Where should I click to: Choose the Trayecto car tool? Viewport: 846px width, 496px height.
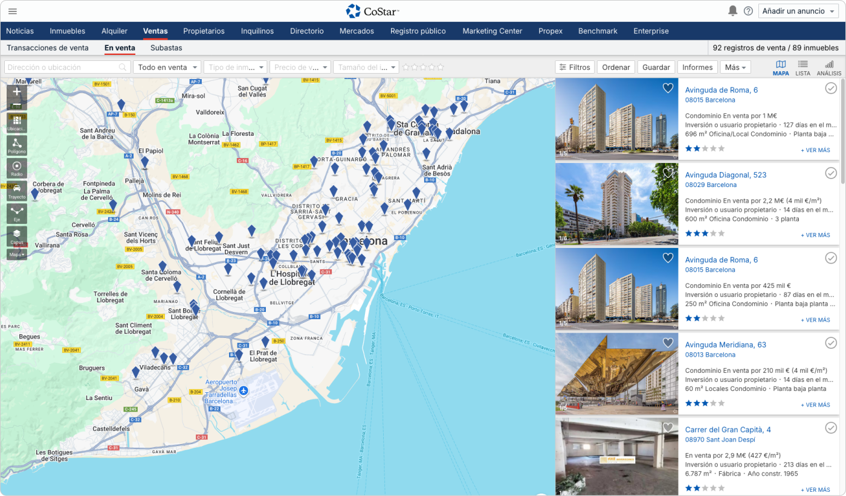tap(16, 191)
